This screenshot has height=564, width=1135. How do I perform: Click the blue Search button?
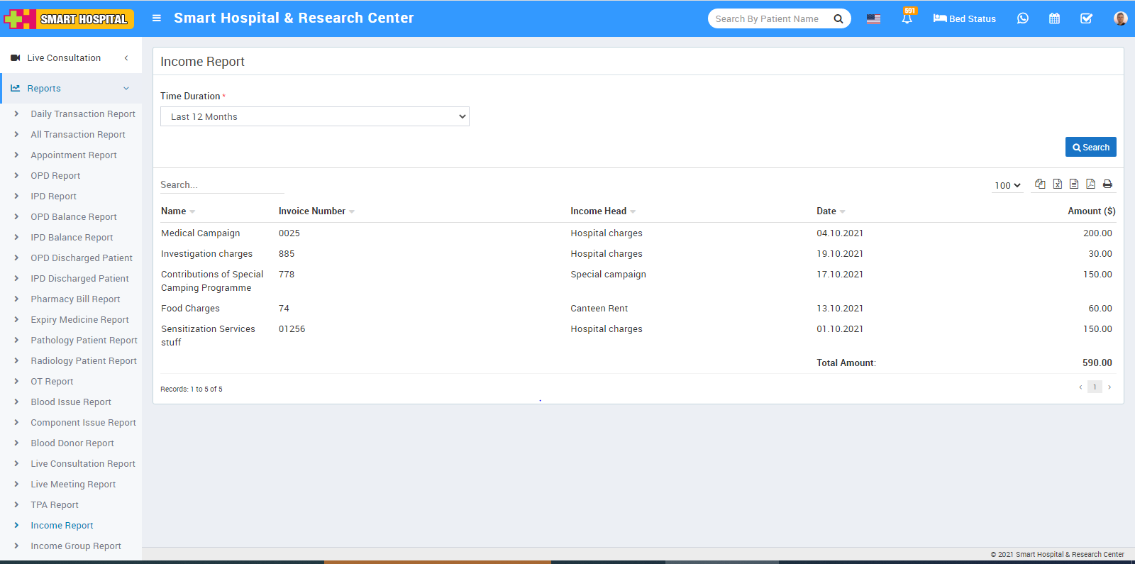(1090, 147)
